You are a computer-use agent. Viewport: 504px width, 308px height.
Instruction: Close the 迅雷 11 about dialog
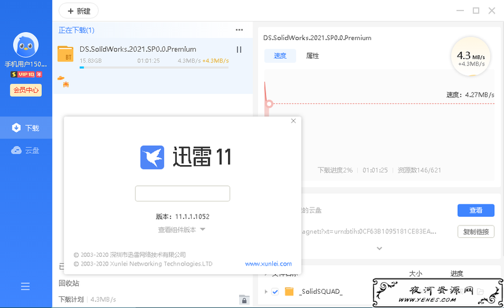(293, 121)
